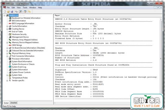Expand Onboard Devices Extended Information node
Viewport: 165px width, 110px height.
pyautogui.click(x=7, y=51)
